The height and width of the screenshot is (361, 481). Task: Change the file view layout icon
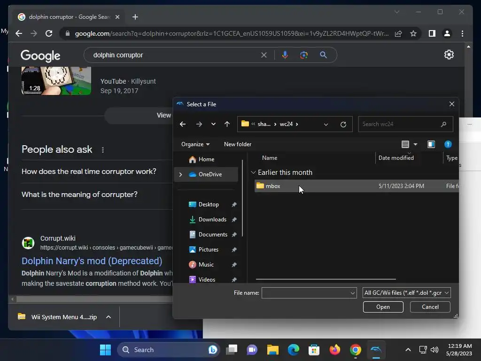point(405,144)
